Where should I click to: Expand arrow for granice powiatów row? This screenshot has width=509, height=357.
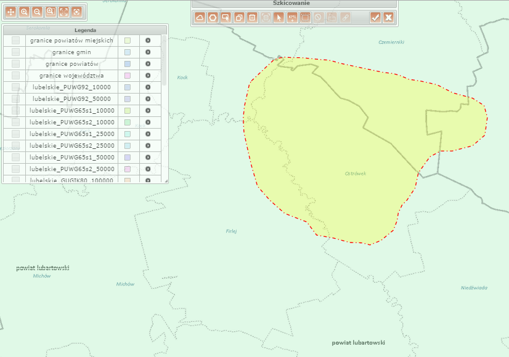148,64
